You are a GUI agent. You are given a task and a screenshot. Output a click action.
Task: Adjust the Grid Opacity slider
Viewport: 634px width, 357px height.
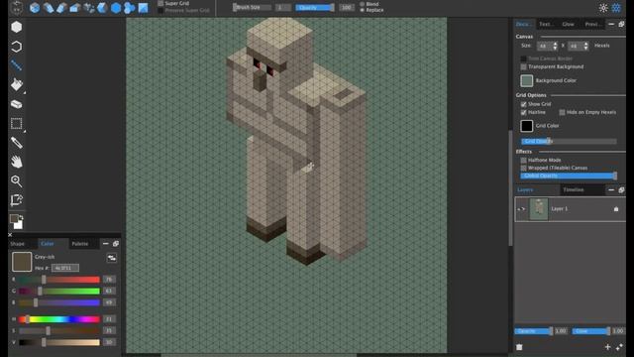click(x=569, y=141)
